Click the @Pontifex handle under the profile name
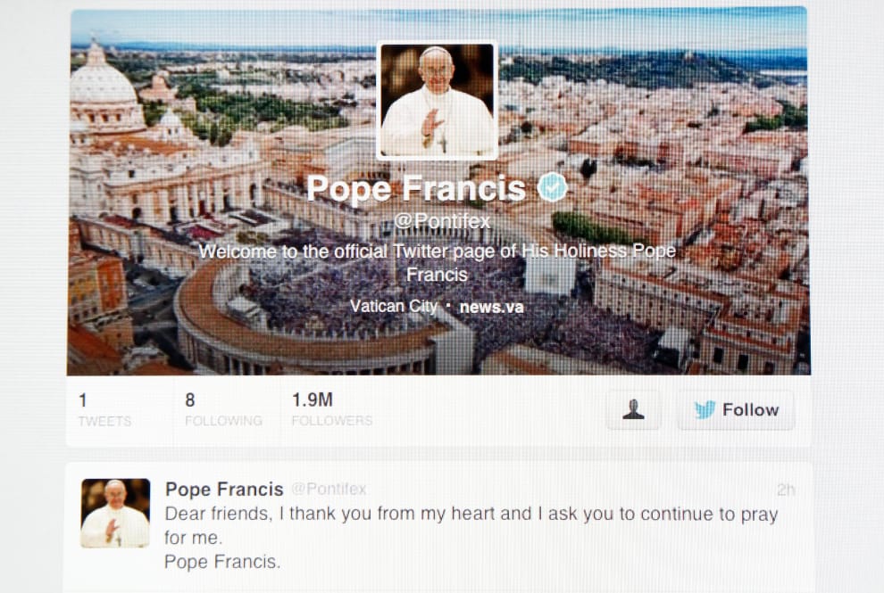884x593 pixels. click(x=442, y=221)
